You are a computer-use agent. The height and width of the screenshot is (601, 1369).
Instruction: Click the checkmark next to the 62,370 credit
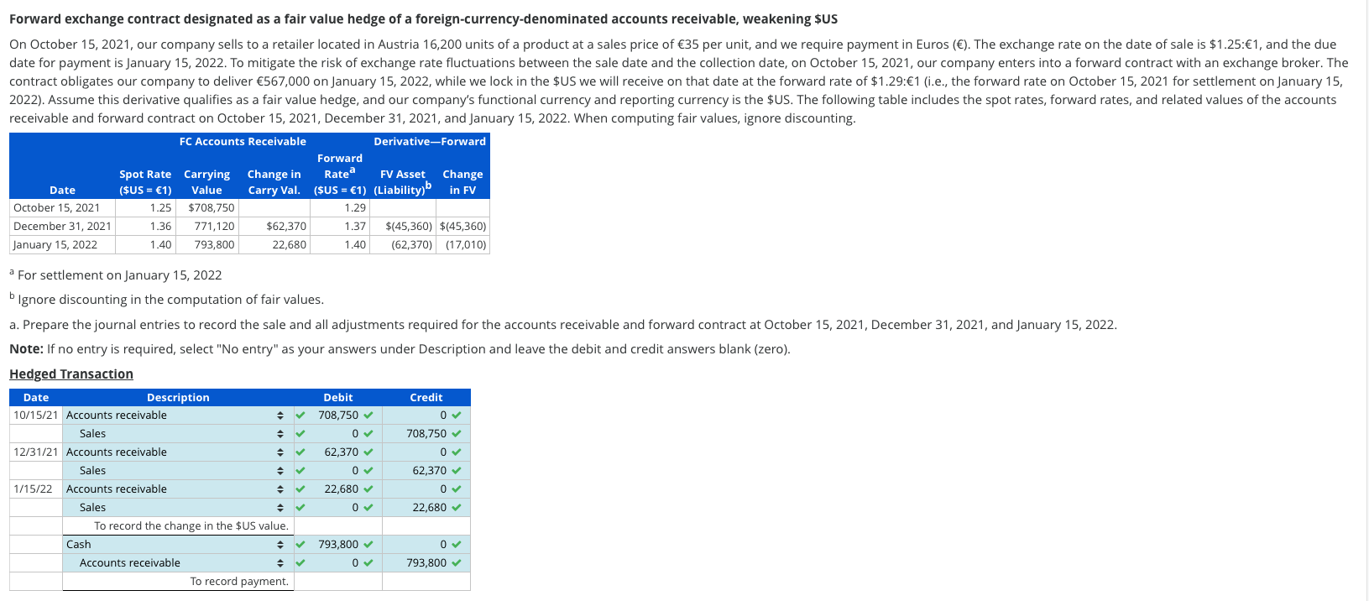tap(454, 470)
